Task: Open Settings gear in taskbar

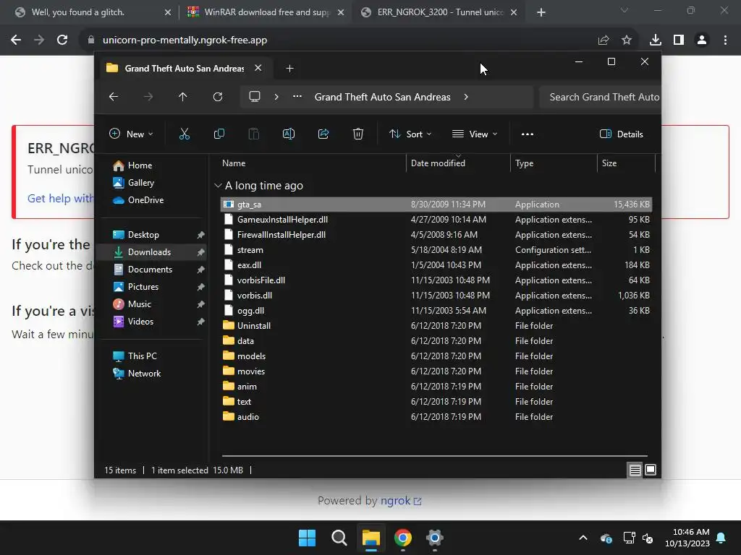Action: tap(434, 538)
